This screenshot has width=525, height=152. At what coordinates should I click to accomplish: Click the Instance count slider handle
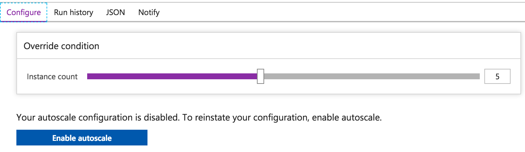tap(261, 76)
